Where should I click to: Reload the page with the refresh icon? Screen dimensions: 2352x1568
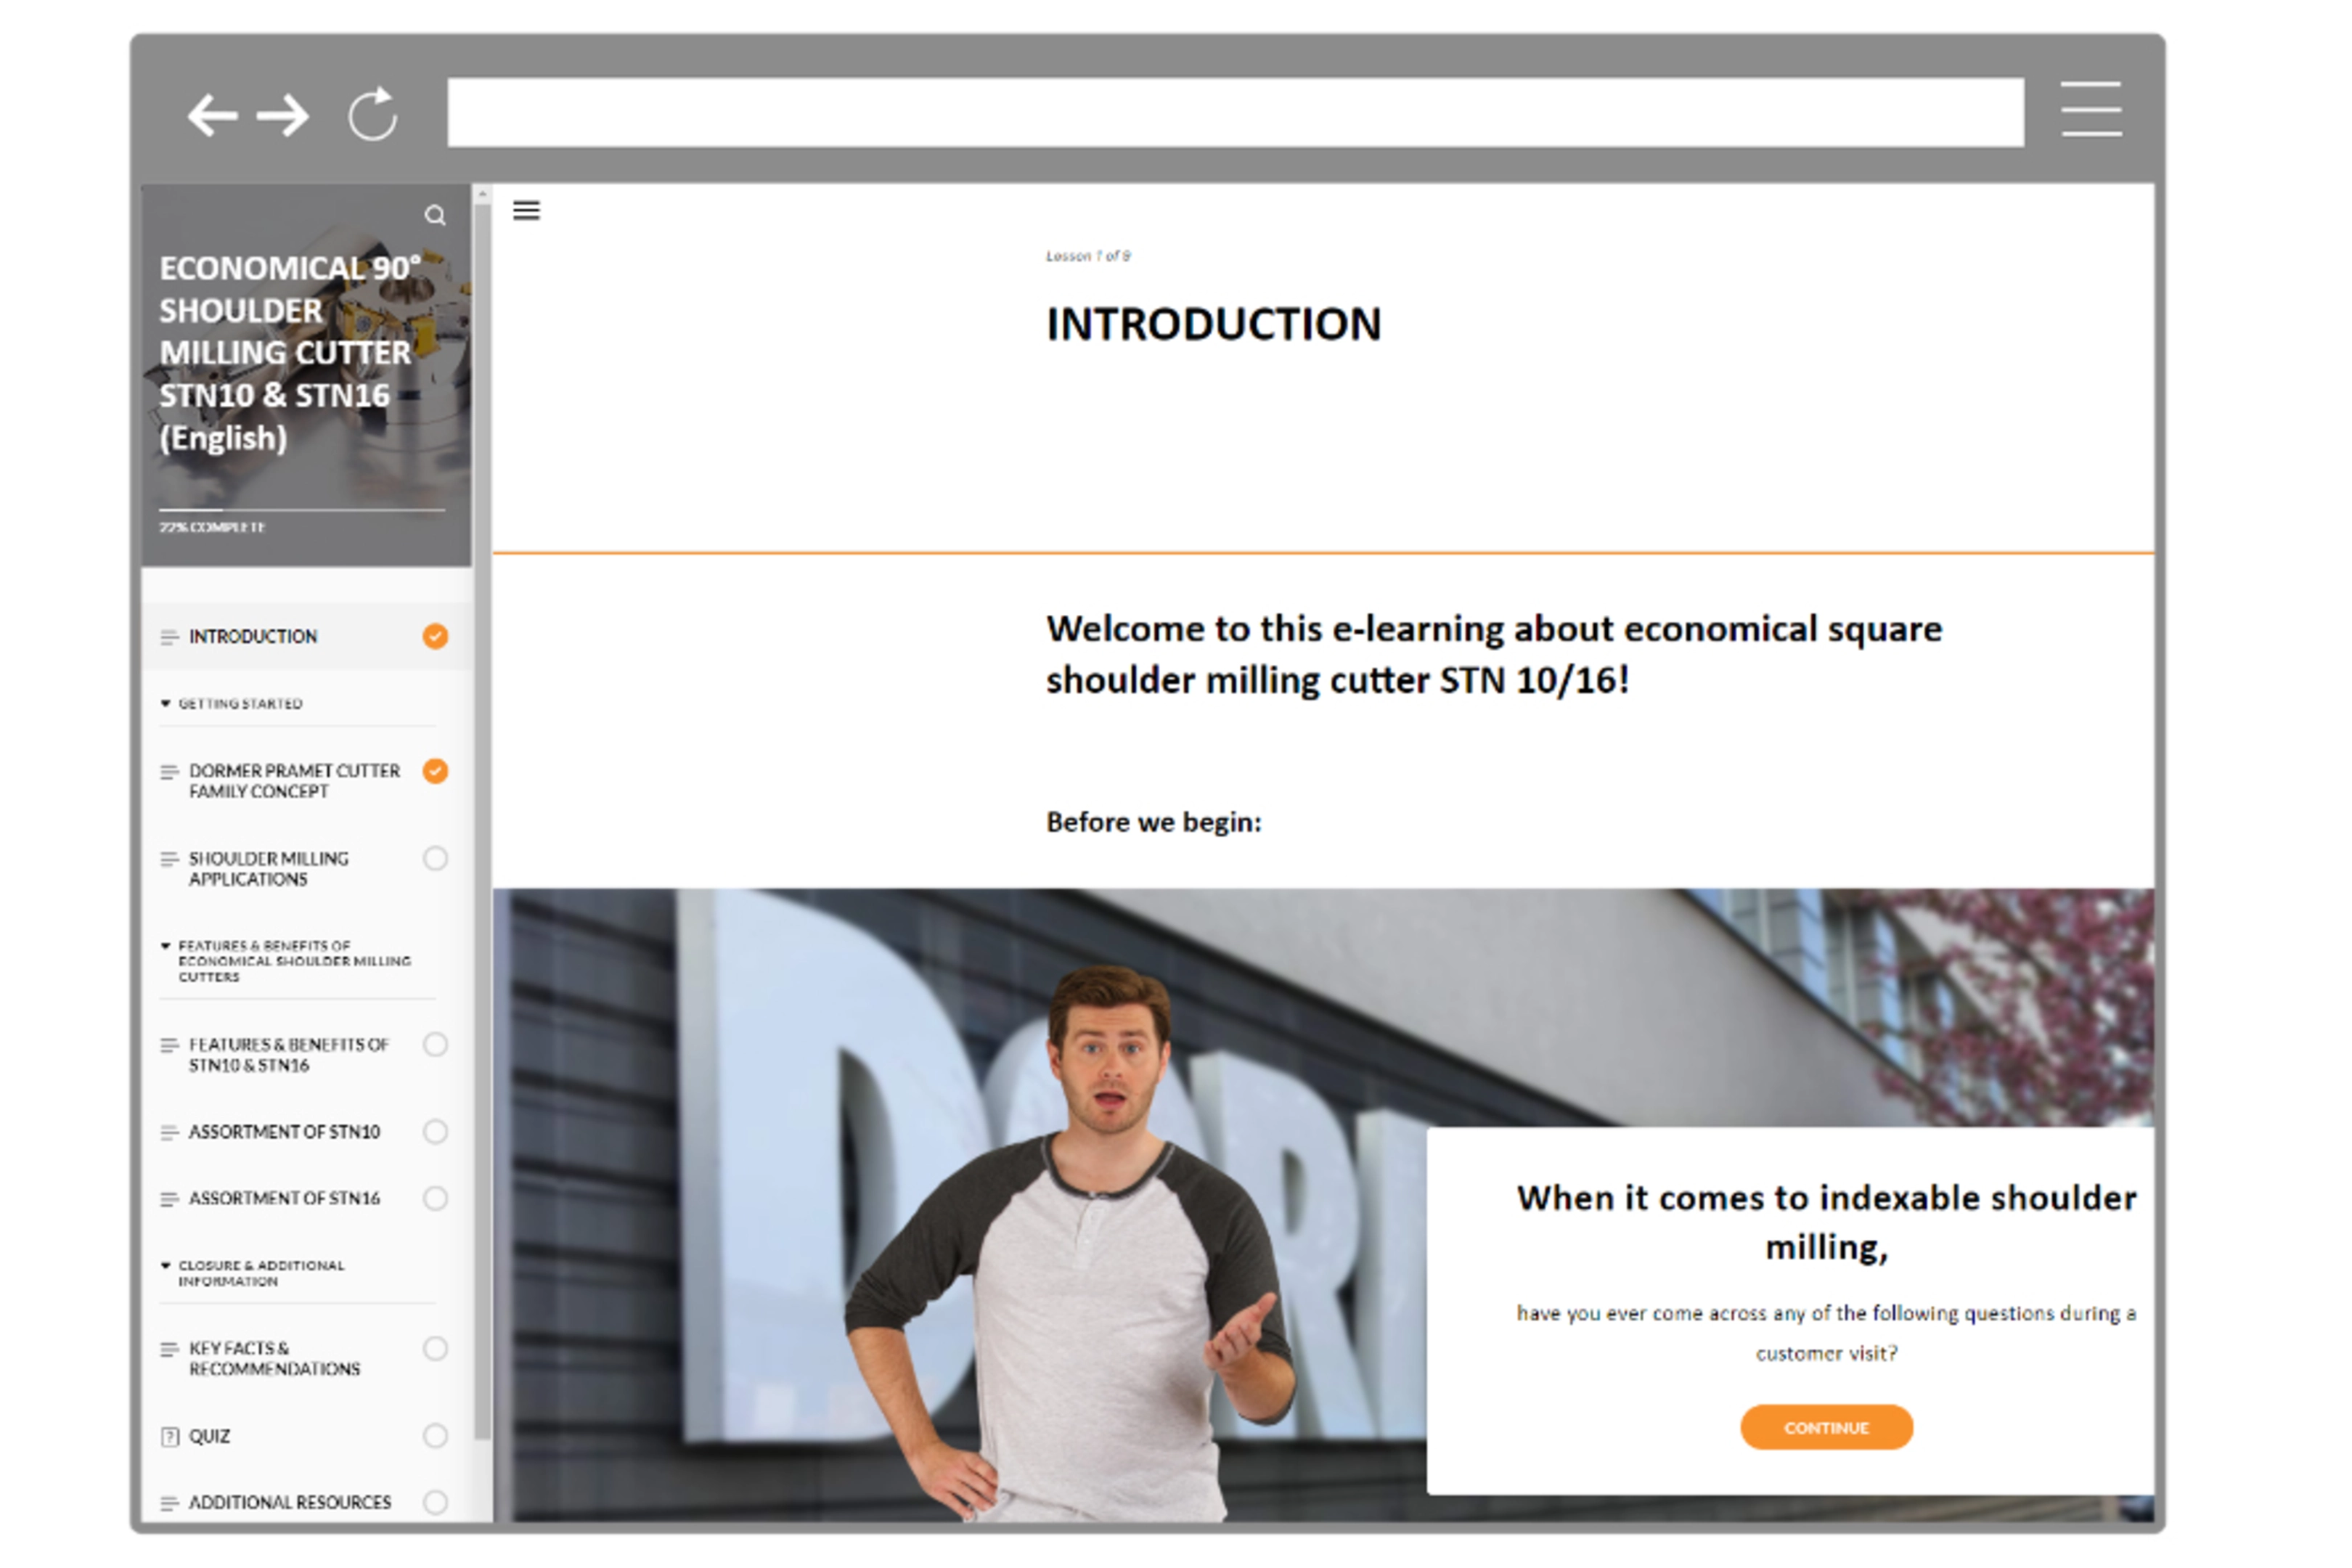pyautogui.click(x=373, y=113)
